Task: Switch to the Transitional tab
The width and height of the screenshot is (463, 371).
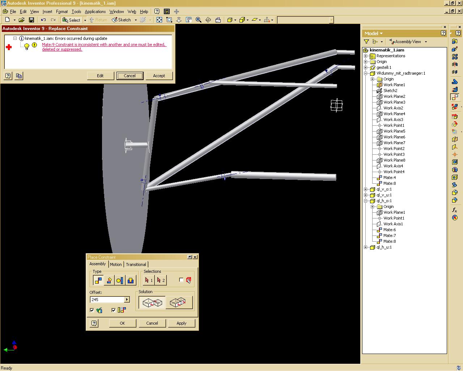Action: pyautogui.click(x=136, y=264)
